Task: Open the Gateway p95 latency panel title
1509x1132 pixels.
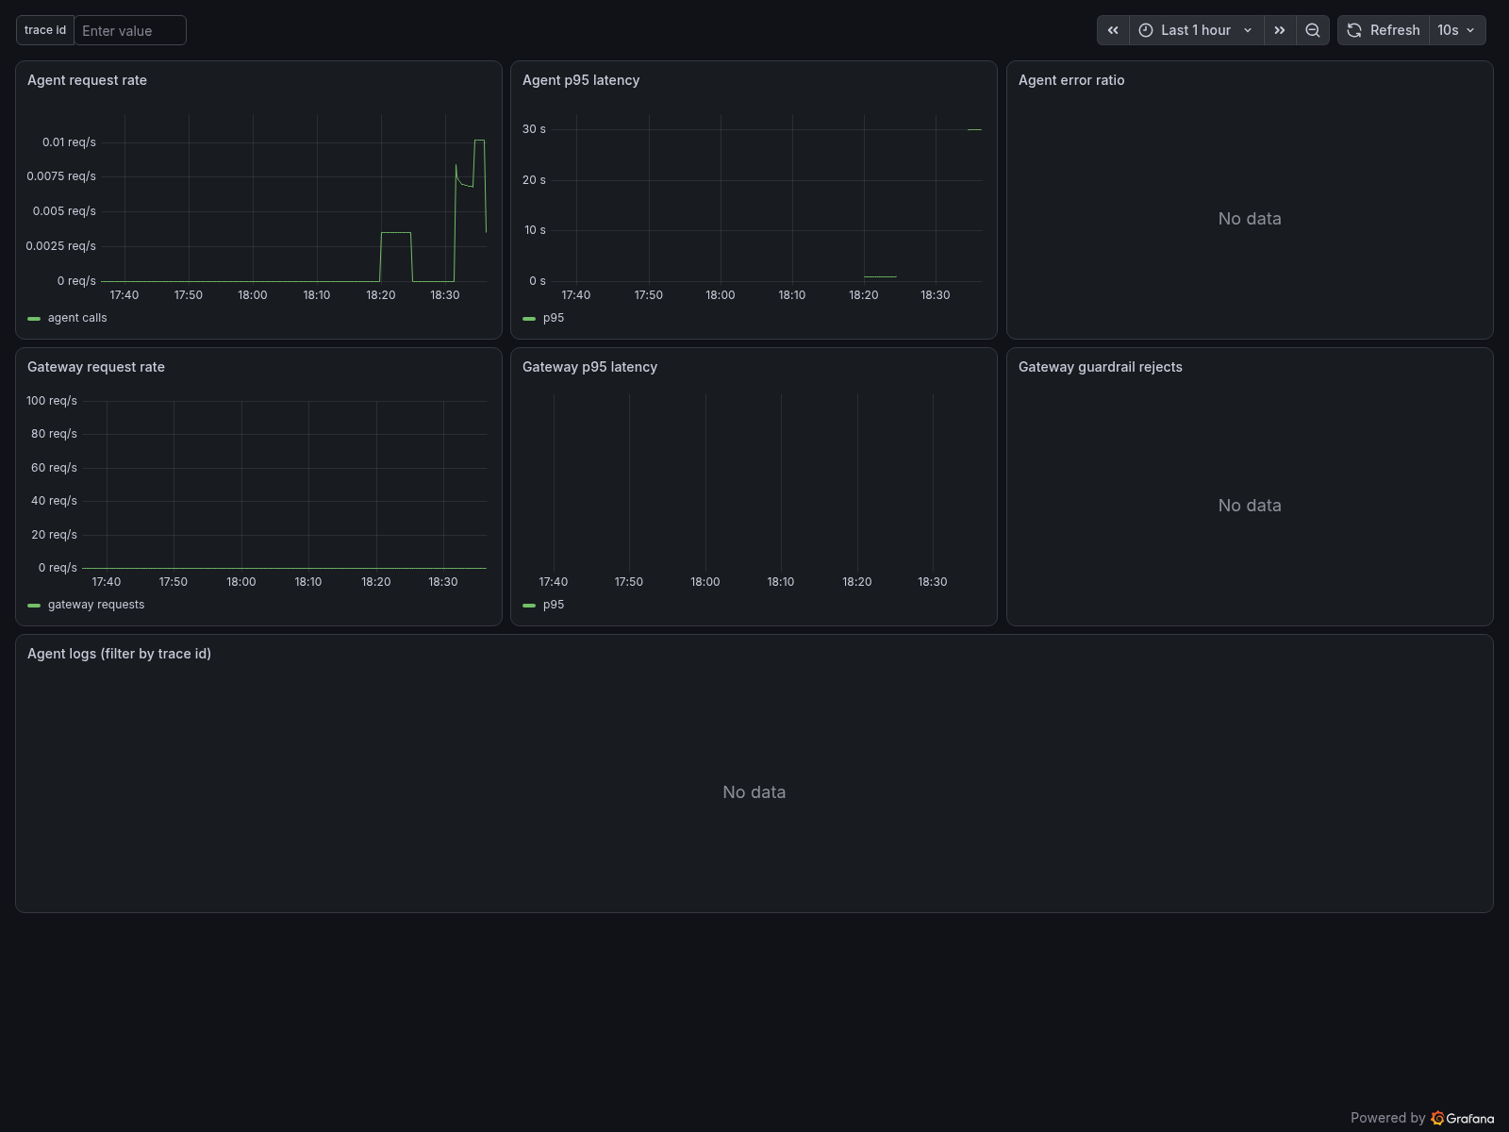Action: tap(589, 367)
